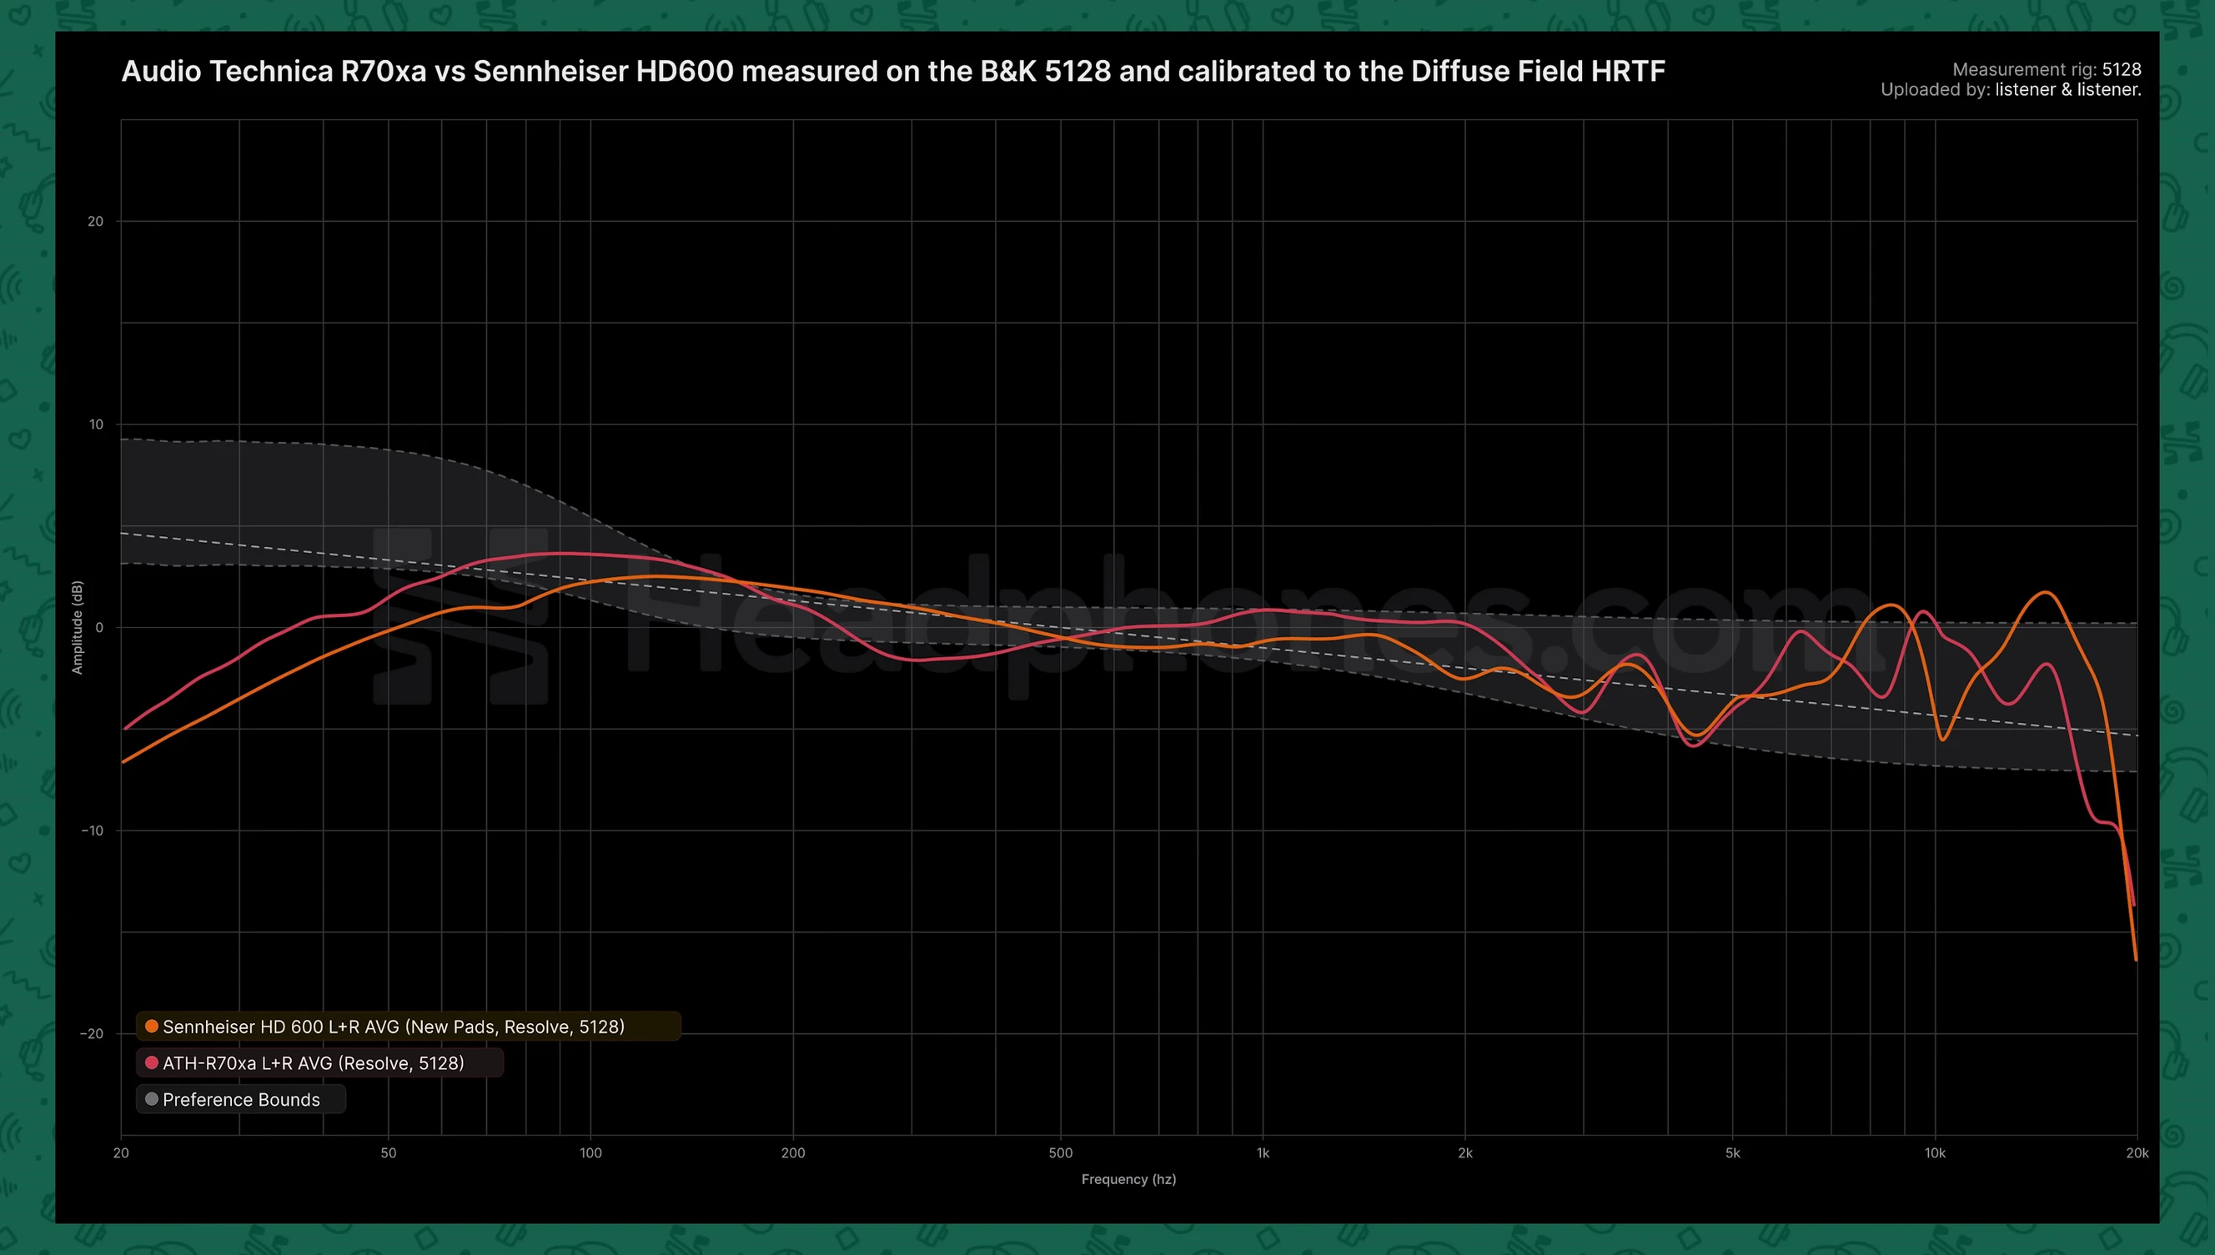2215x1255 pixels.
Task: Click the '−20' amplitude axis tick
Action: (93, 1033)
